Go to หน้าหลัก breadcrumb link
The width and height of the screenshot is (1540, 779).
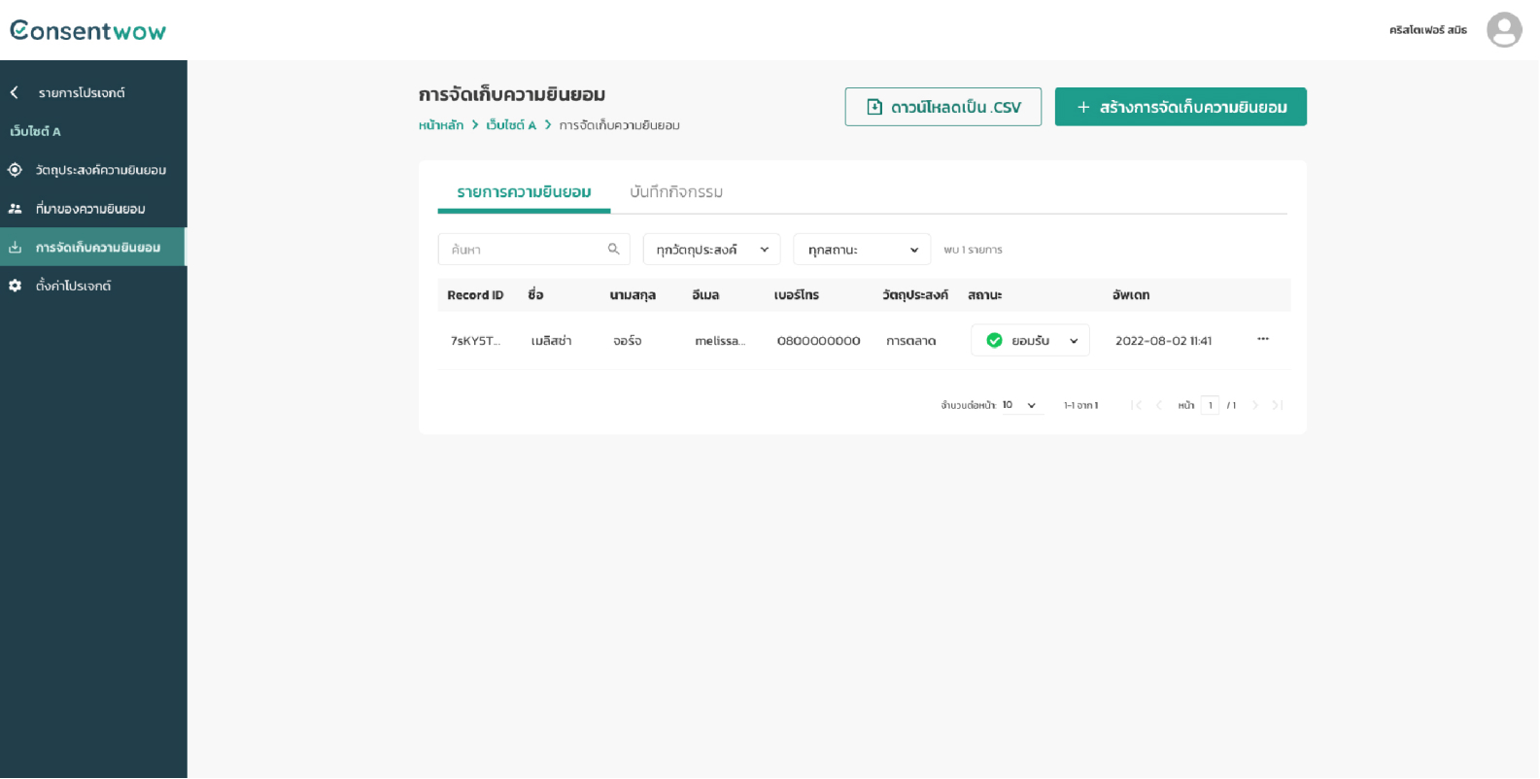[x=440, y=125]
